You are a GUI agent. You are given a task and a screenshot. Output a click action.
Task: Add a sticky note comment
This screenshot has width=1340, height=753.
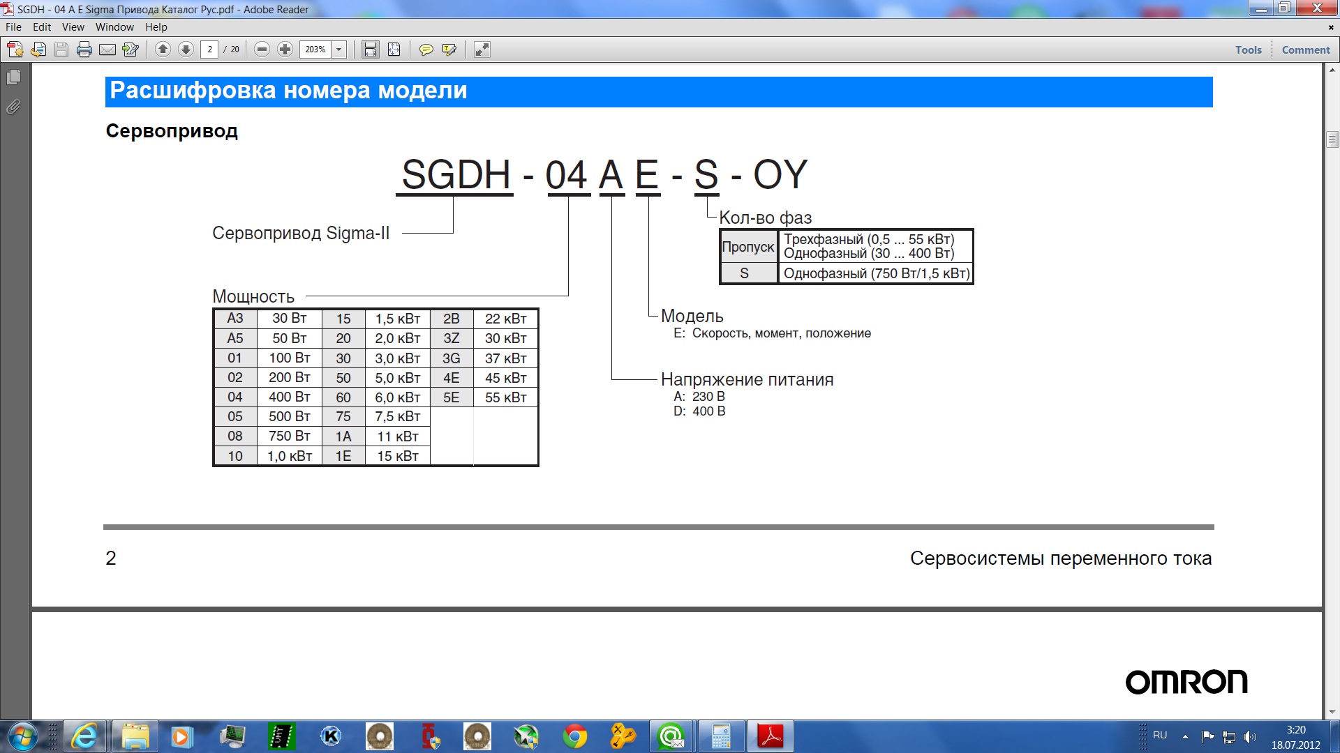(x=426, y=50)
